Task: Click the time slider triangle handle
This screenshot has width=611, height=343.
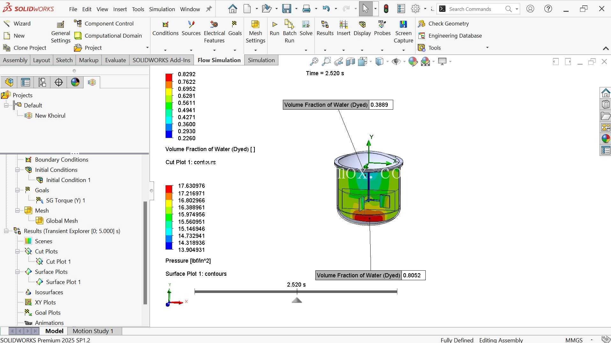Action: 297,300
